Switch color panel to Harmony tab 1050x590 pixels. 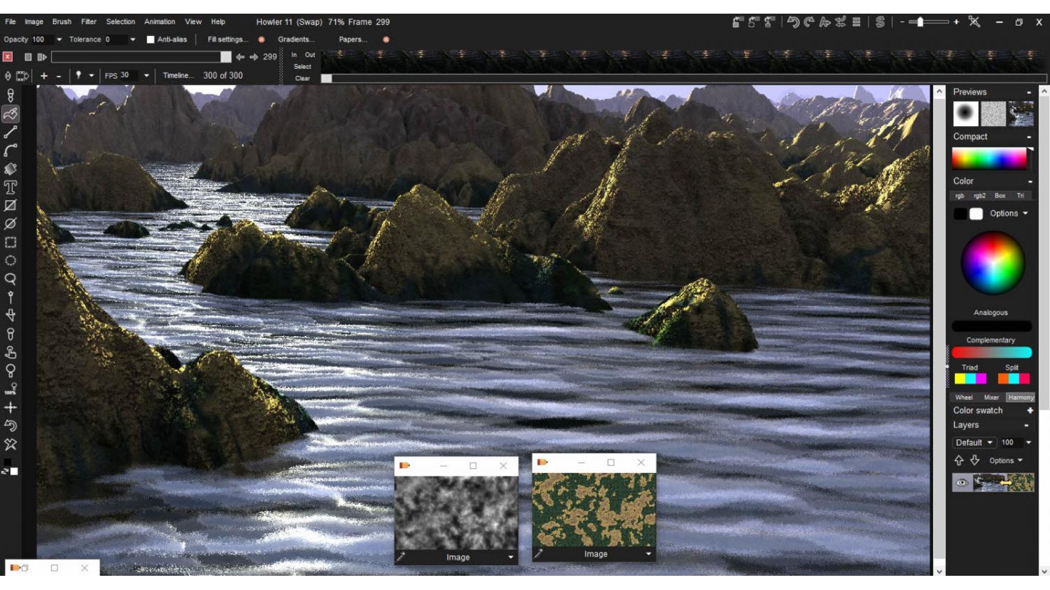click(1020, 397)
